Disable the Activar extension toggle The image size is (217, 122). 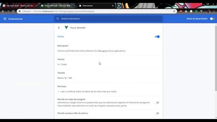(157, 37)
